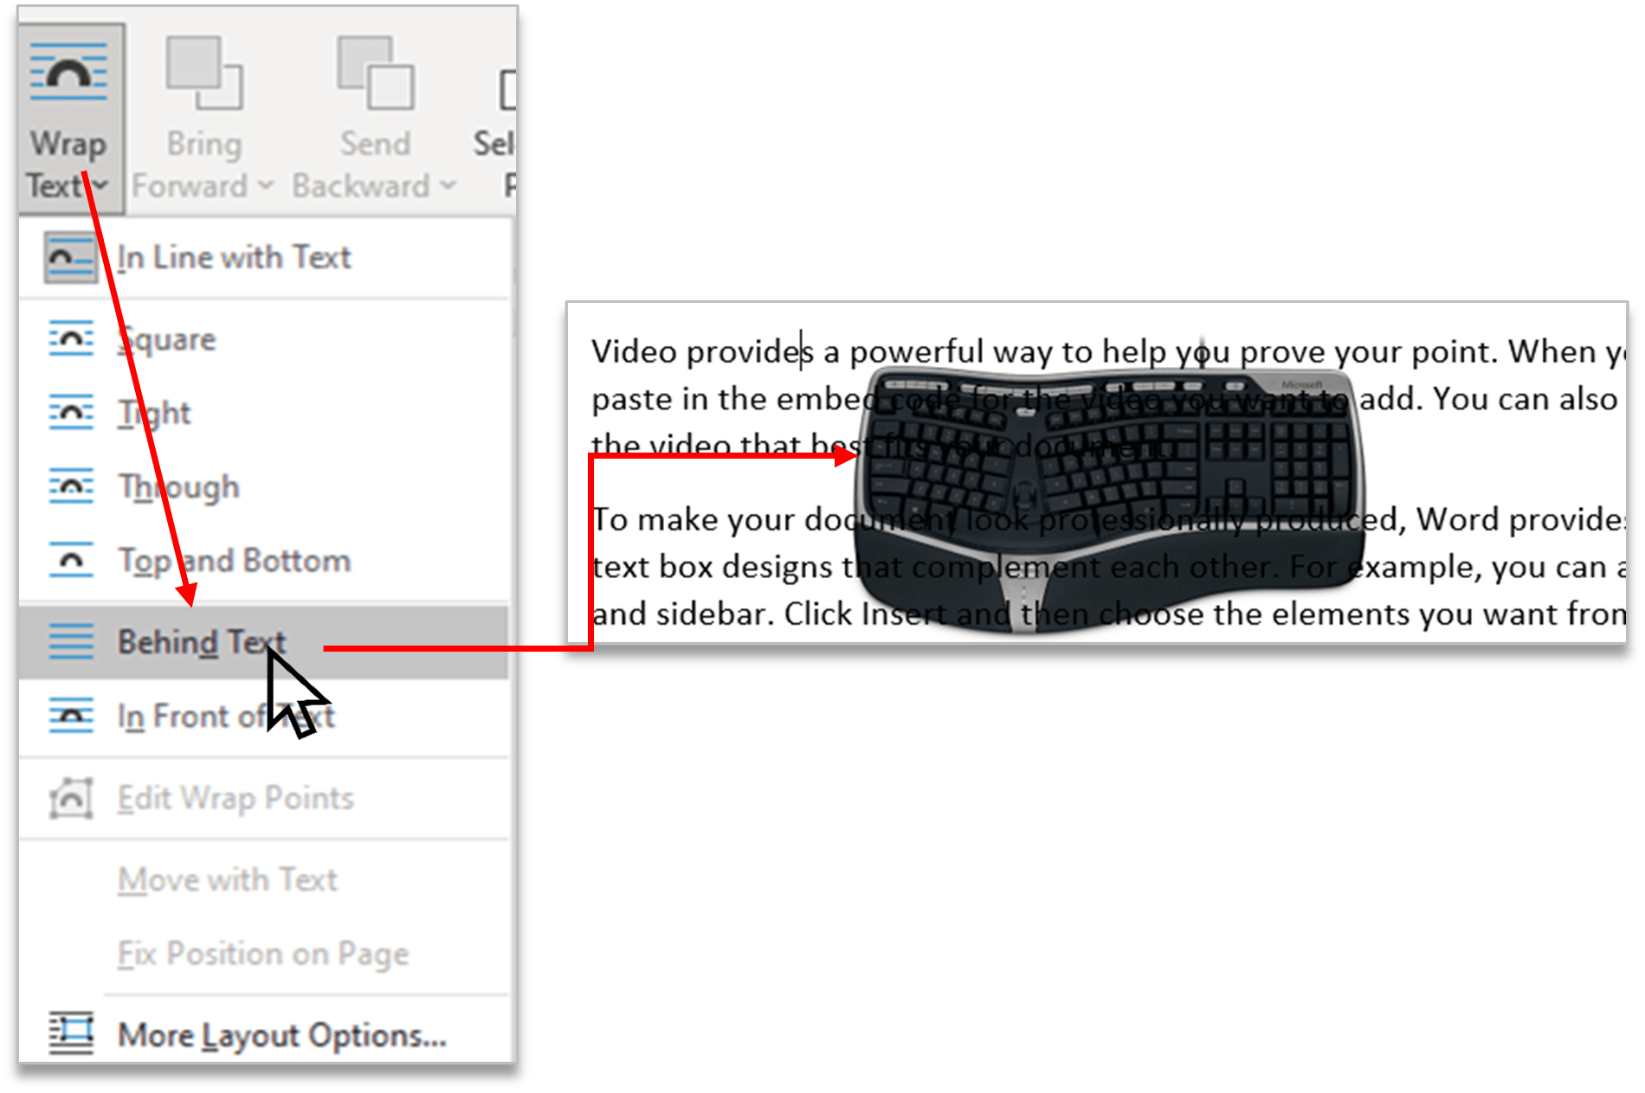This screenshot has width=1645, height=1093.
Task: Toggle the highlighted Behind Text setting
Action: coord(201,642)
